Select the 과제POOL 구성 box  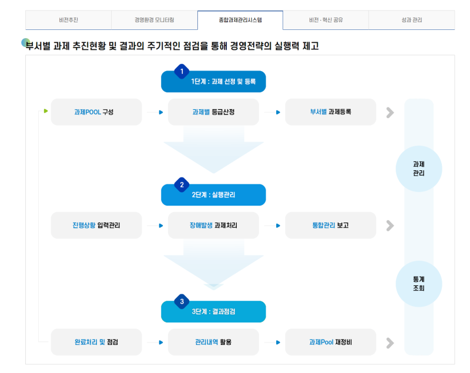click(x=96, y=112)
